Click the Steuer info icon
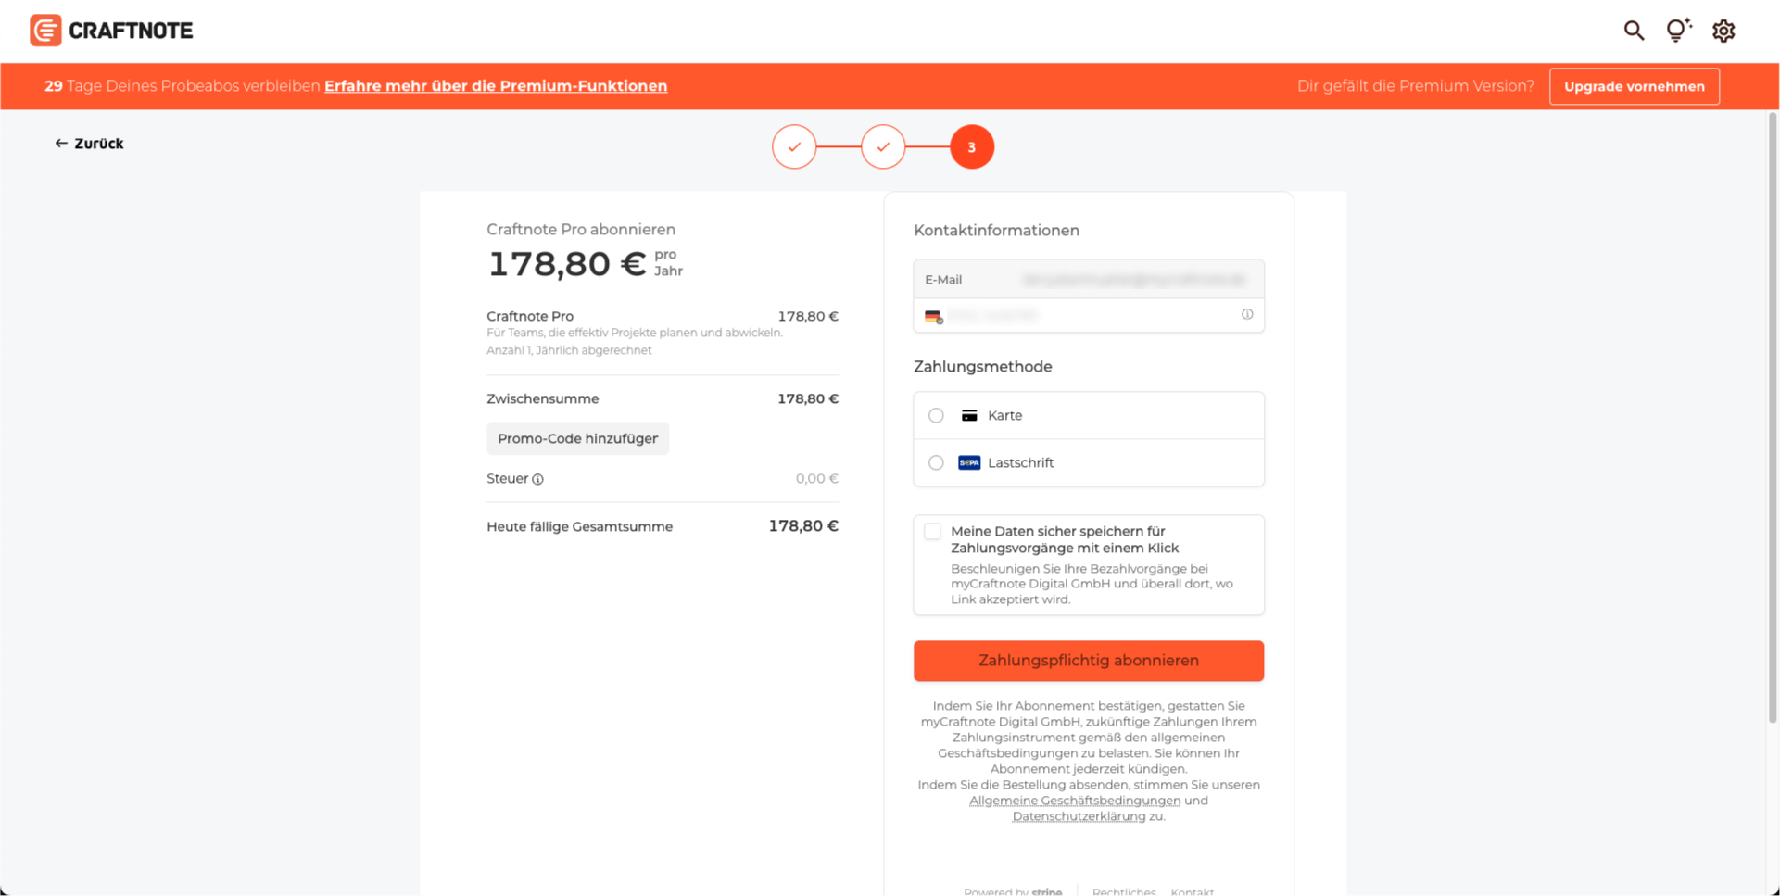Image resolution: width=1780 pixels, height=896 pixels. point(538,479)
